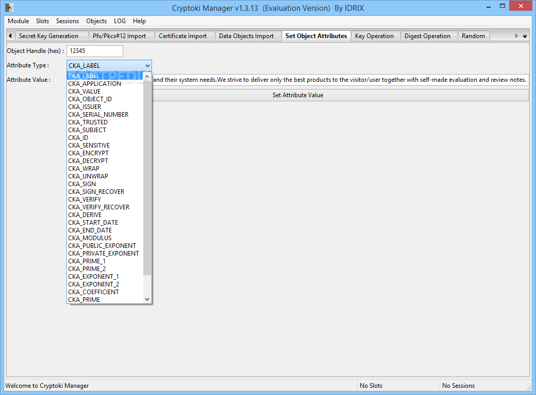Click the No Slots status bar entry
This screenshot has width=536, height=395.
[371, 385]
